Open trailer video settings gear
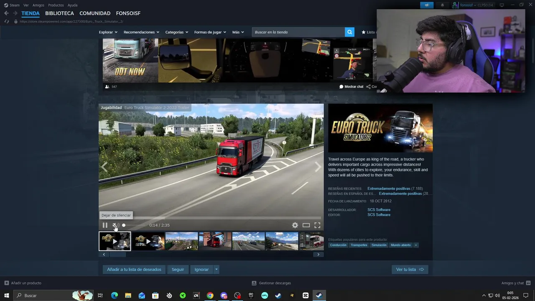 point(295,225)
